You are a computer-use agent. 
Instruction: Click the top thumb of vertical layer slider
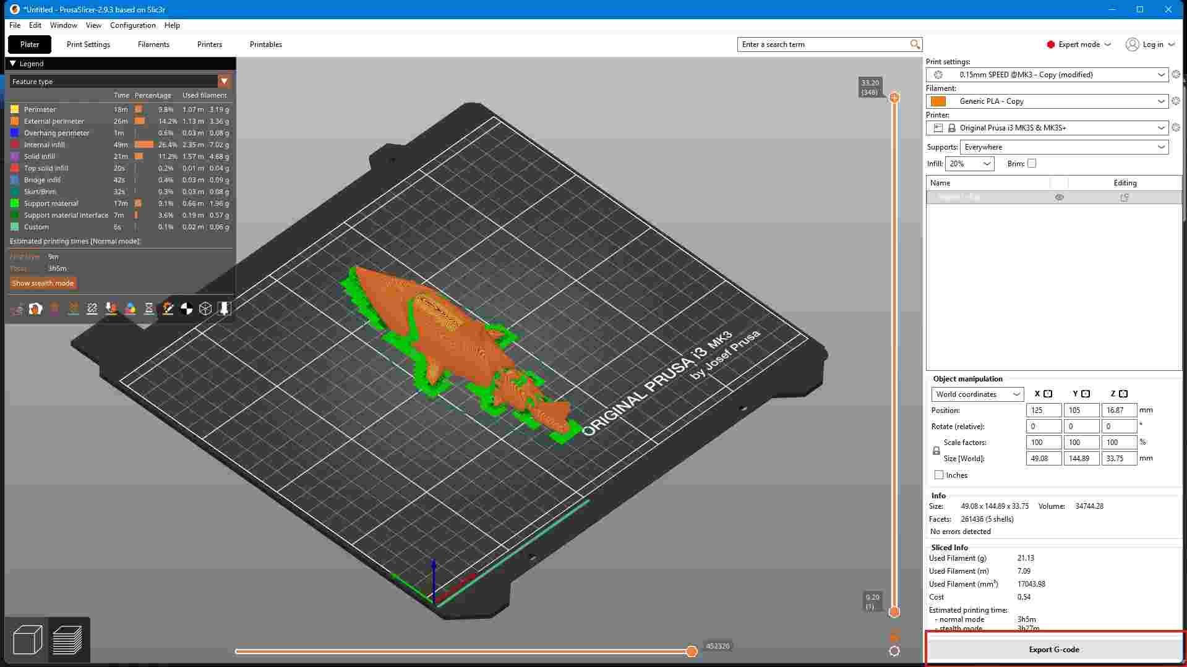click(x=894, y=98)
